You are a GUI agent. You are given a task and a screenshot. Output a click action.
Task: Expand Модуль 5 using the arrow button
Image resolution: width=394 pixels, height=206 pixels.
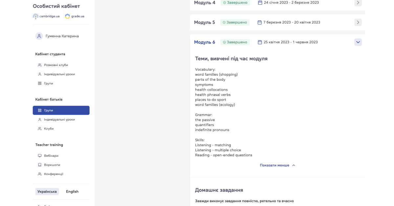[x=358, y=22]
